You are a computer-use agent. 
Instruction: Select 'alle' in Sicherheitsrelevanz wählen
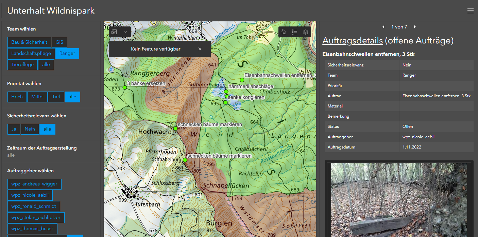(x=47, y=129)
